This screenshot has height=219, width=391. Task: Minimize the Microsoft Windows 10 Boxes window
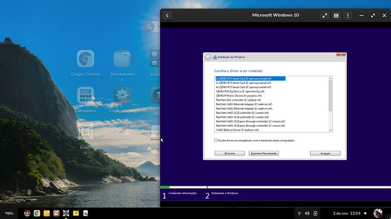pyautogui.click(x=362, y=15)
